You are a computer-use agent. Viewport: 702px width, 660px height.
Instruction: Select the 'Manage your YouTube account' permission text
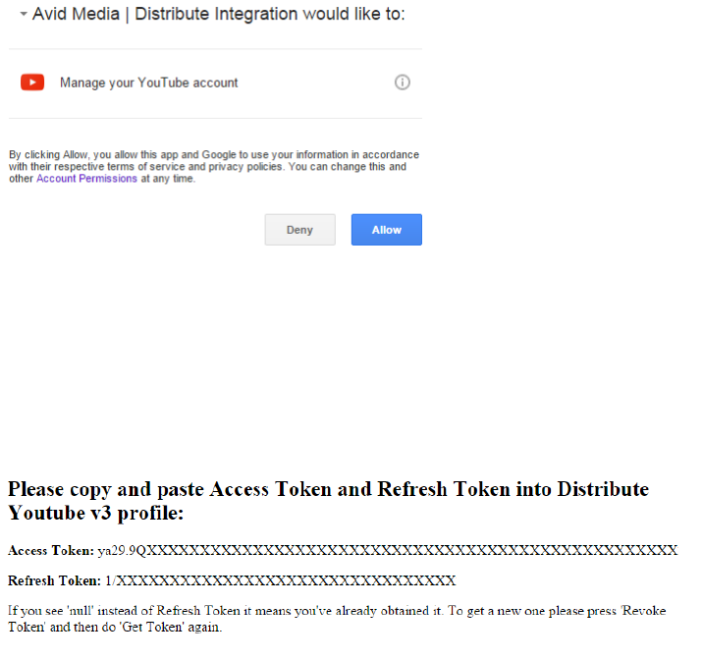(149, 82)
